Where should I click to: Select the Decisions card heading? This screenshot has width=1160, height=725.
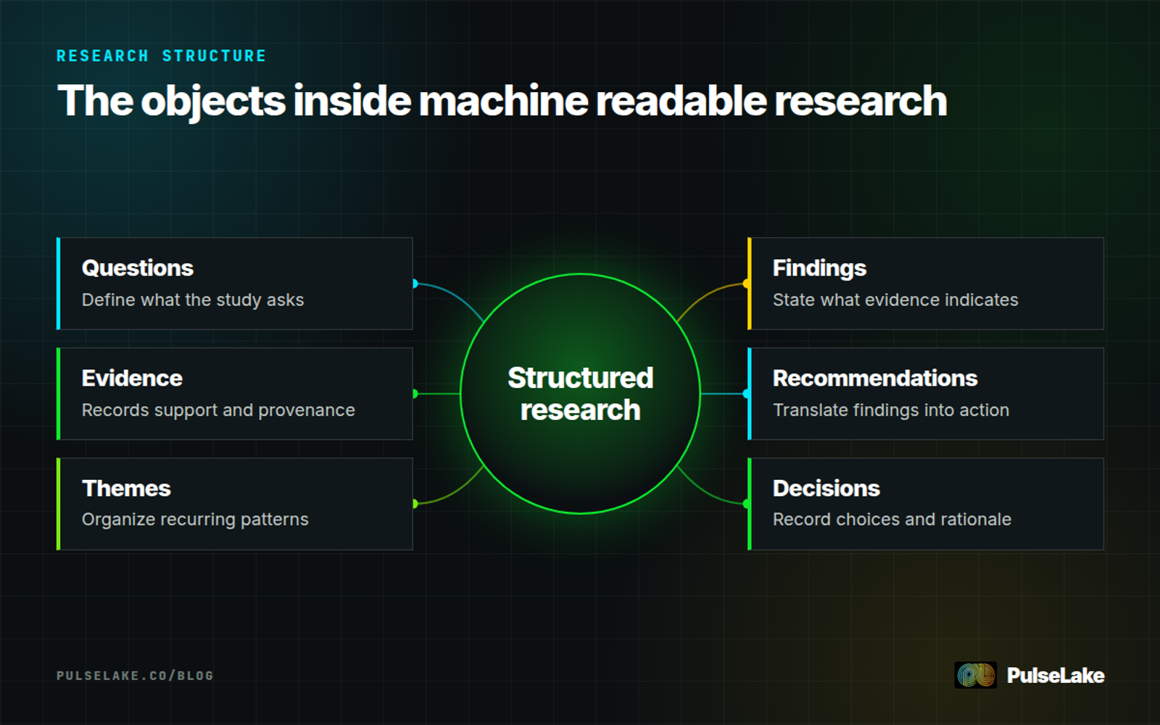[826, 488]
